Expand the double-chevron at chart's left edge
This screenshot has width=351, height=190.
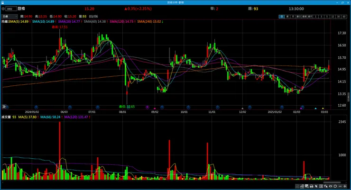point(4,107)
